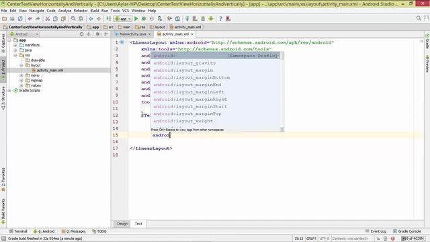The height and width of the screenshot is (242, 430).
Task: Click the navigate Back arrow
Action: pos(91,19)
